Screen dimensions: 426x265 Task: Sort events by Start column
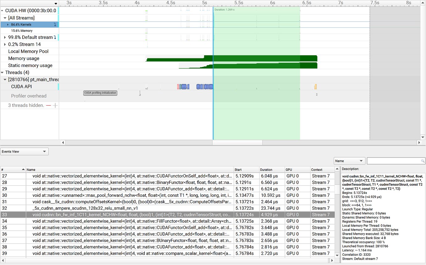246,170
